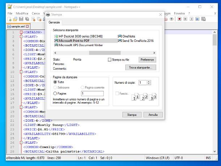The image size is (221, 166).
Task: Click the New file icon in Notepad++ toolbar
Action: pos(9,19)
